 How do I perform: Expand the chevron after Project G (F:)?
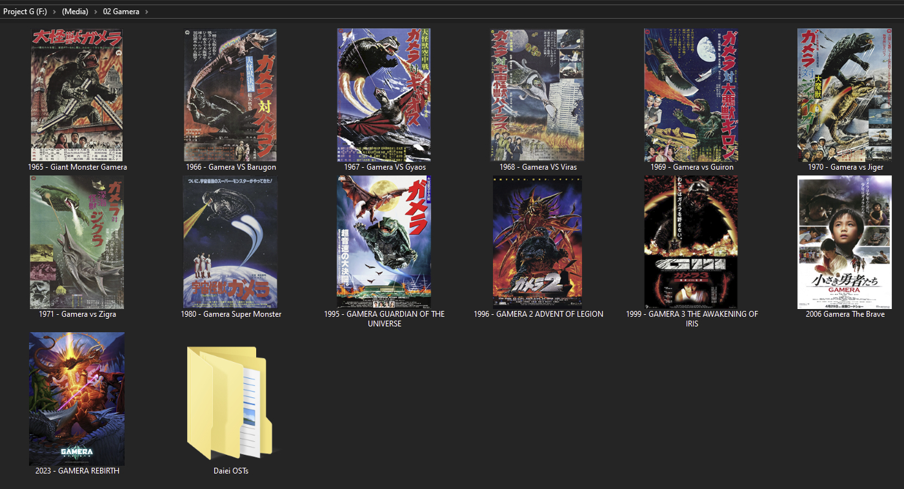(54, 12)
